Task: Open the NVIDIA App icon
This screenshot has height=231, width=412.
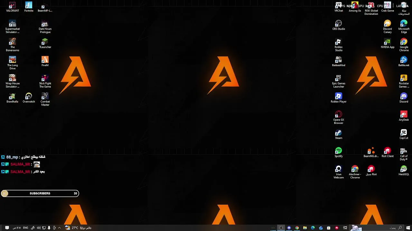Action: [x=388, y=44]
